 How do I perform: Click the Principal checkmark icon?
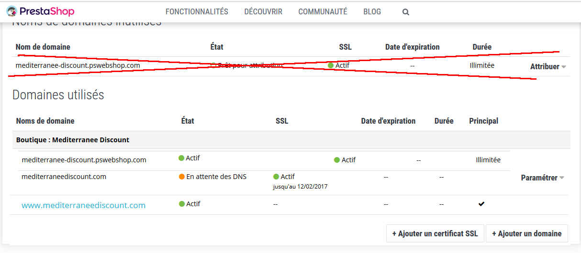[481, 204]
